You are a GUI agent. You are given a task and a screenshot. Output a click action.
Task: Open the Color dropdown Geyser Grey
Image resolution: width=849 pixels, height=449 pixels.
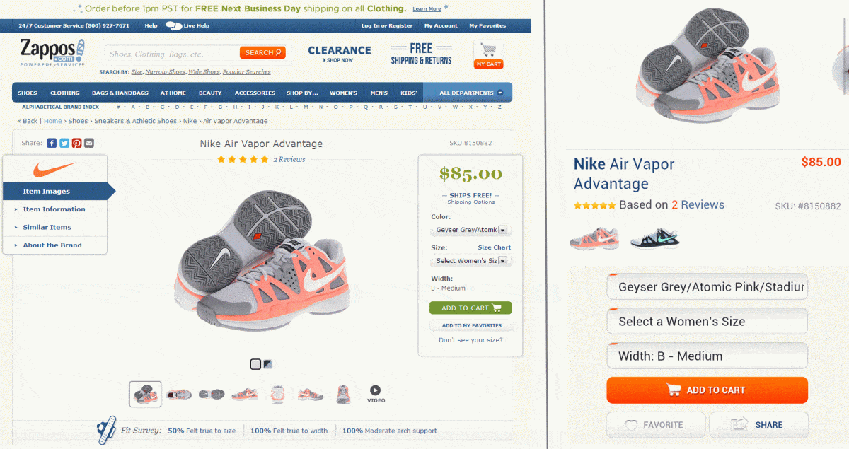pyautogui.click(x=470, y=230)
